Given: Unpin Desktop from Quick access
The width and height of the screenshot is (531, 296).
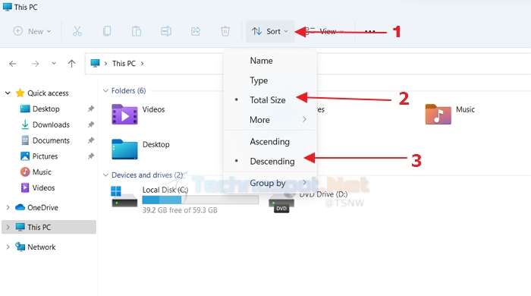Looking at the screenshot, I should pos(91,109).
